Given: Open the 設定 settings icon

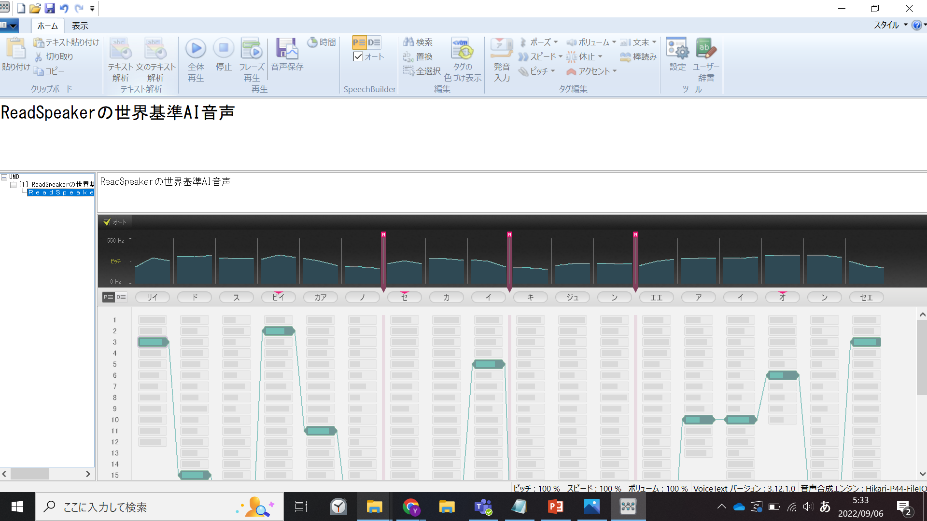Looking at the screenshot, I should click(677, 49).
